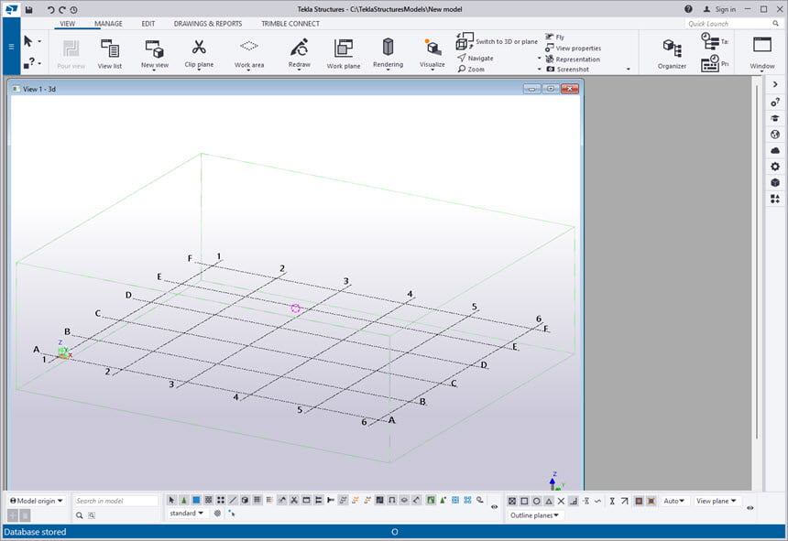Click the Window ribbon icon
The image size is (788, 541).
point(761,45)
